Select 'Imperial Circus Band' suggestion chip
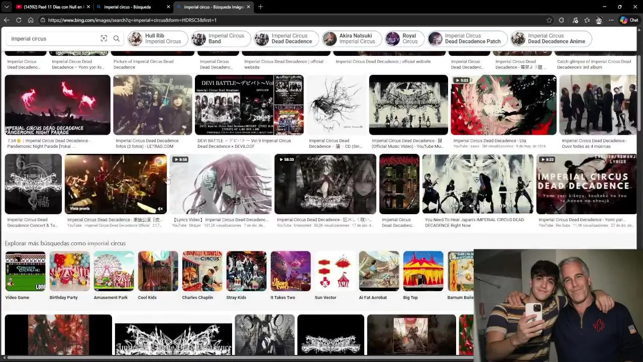643x362 pixels. click(221, 39)
